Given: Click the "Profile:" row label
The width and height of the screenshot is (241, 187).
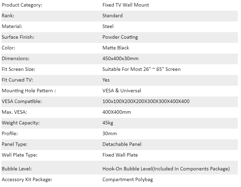Looking at the screenshot, I should [10, 133].
